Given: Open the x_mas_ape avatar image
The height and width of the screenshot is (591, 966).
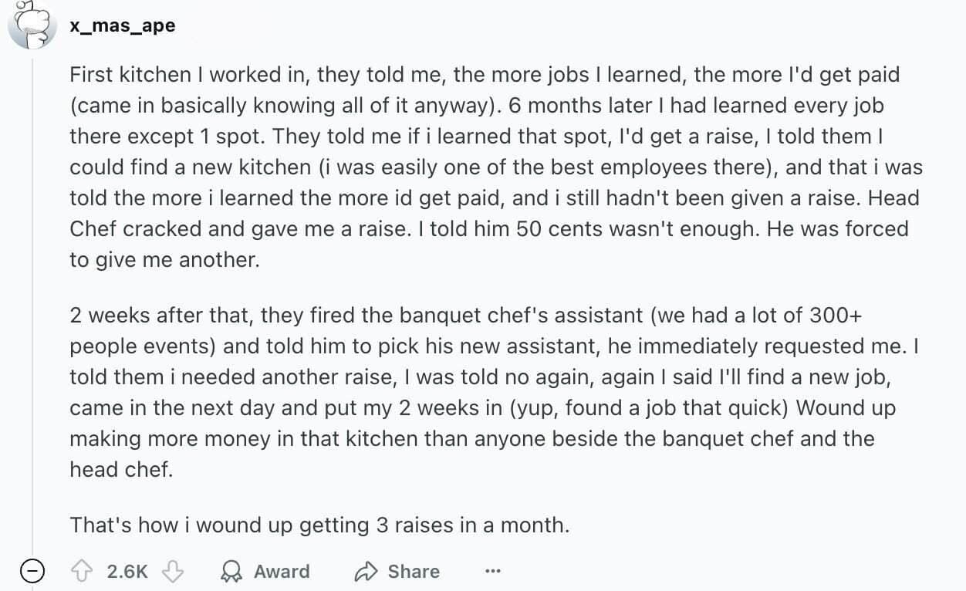Looking at the screenshot, I should (31, 26).
